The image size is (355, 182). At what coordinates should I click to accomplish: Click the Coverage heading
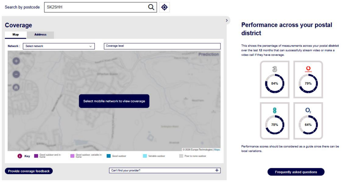click(x=18, y=25)
